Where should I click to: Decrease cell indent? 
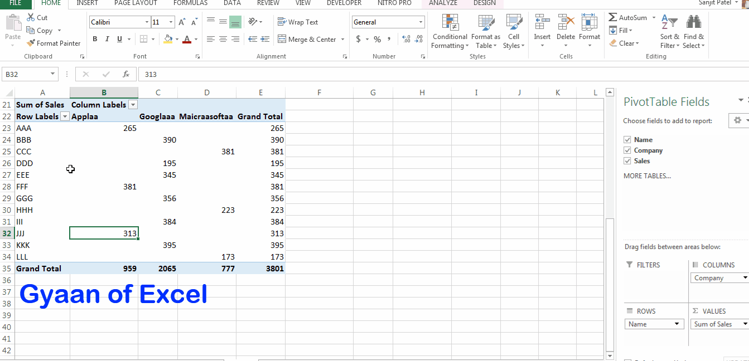coord(253,39)
